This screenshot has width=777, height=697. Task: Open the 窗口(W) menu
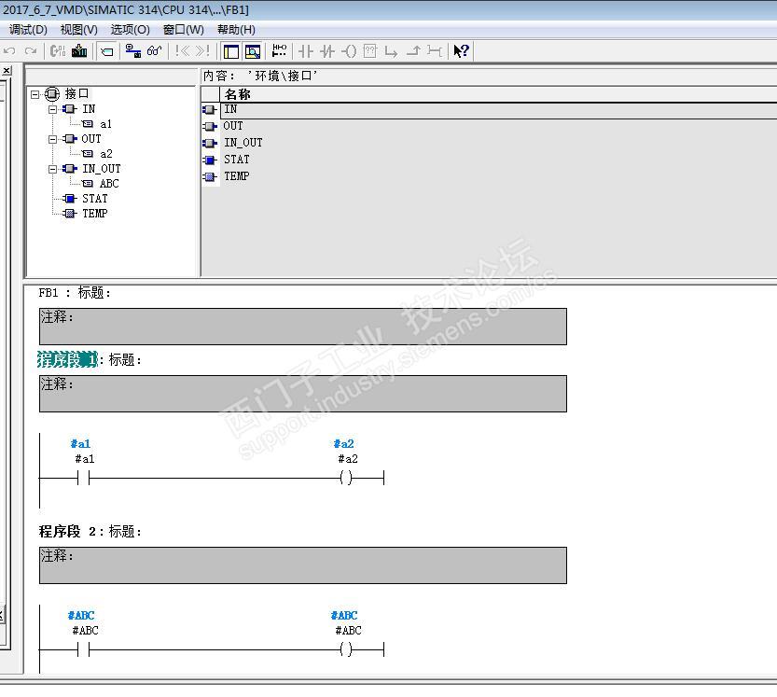click(184, 30)
